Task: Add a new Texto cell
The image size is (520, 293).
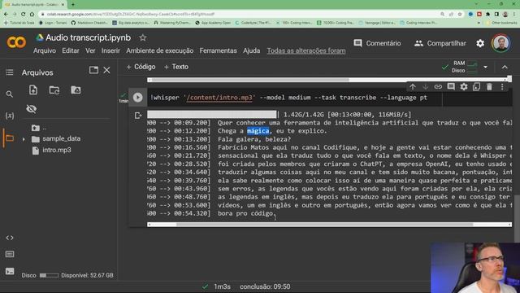Action: coord(176,67)
